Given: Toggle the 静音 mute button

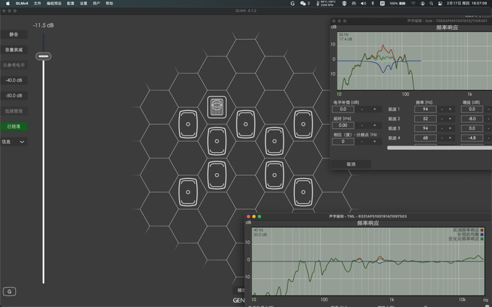Looking at the screenshot, I should 14,34.
